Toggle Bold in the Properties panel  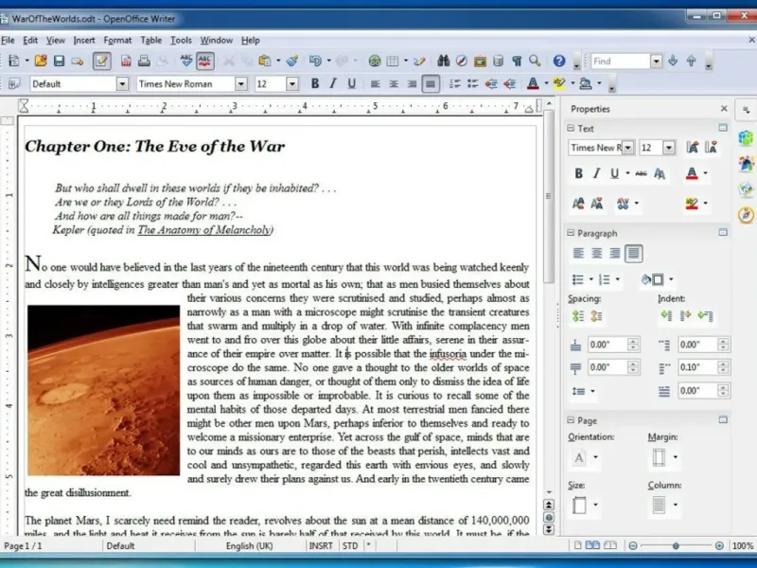click(x=578, y=174)
